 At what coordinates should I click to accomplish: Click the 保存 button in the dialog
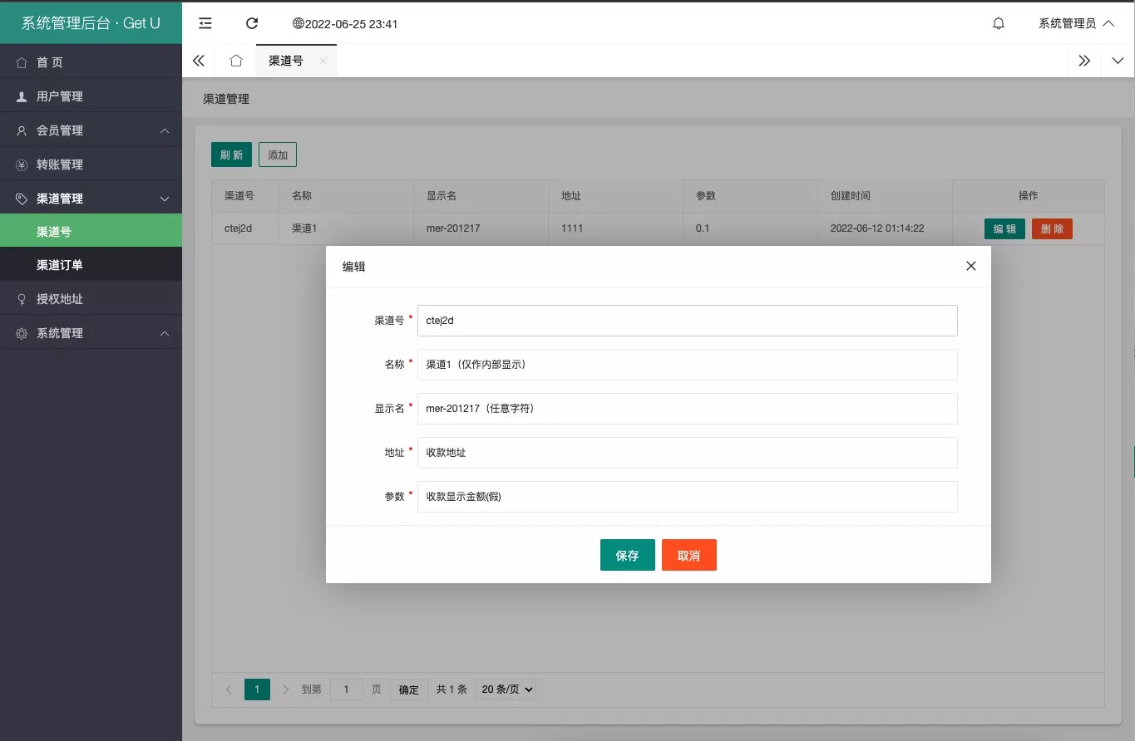click(x=627, y=555)
